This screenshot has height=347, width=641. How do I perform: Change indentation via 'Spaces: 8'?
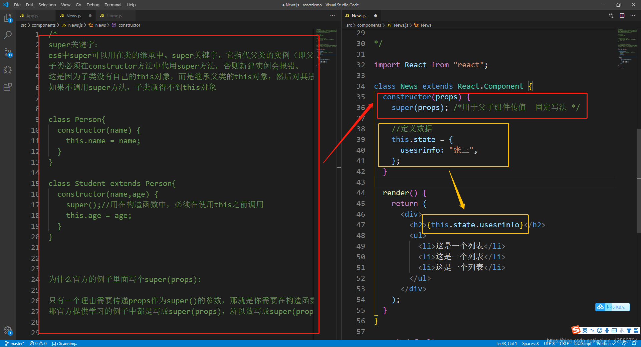pyautogui.click(x=530, y=343)
